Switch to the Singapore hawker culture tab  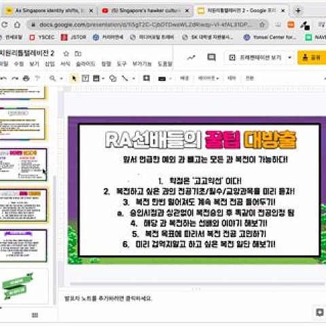click(145, 11)
